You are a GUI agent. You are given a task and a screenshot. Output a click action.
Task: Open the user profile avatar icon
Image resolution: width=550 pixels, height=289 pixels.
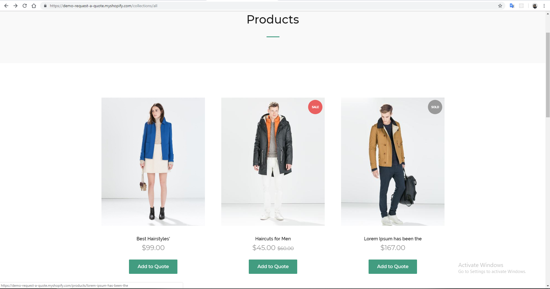535,6
